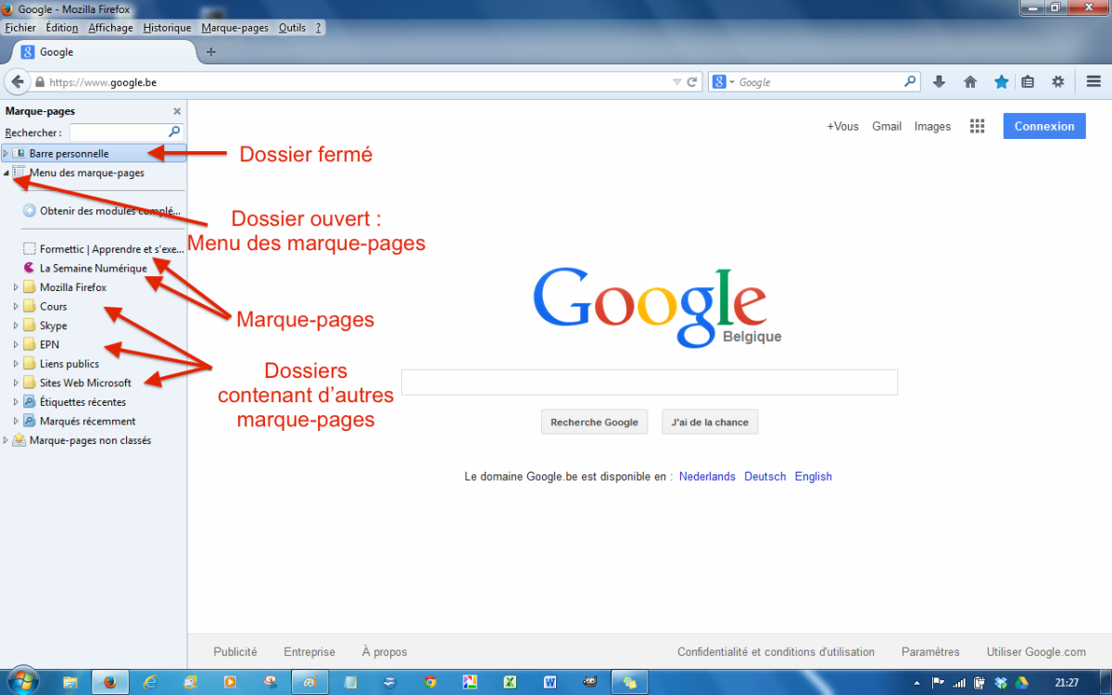
Task: Open the Images link
Action: click(x=932, y=126)
